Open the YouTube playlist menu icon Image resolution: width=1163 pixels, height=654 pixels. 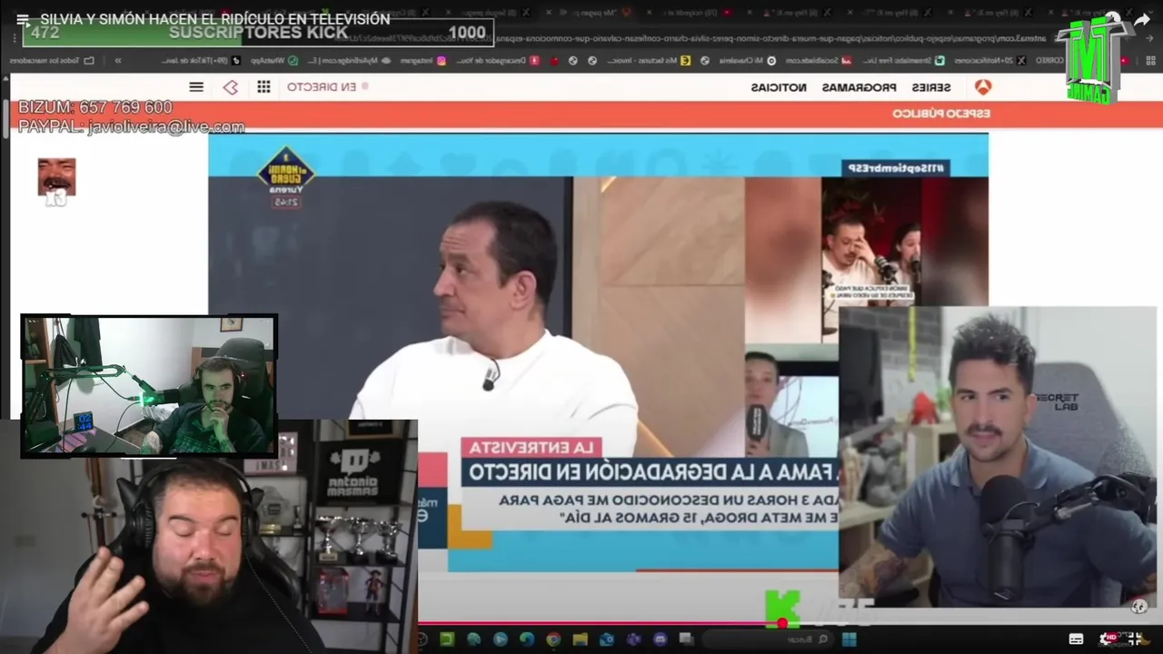click(x=23, y=19)
